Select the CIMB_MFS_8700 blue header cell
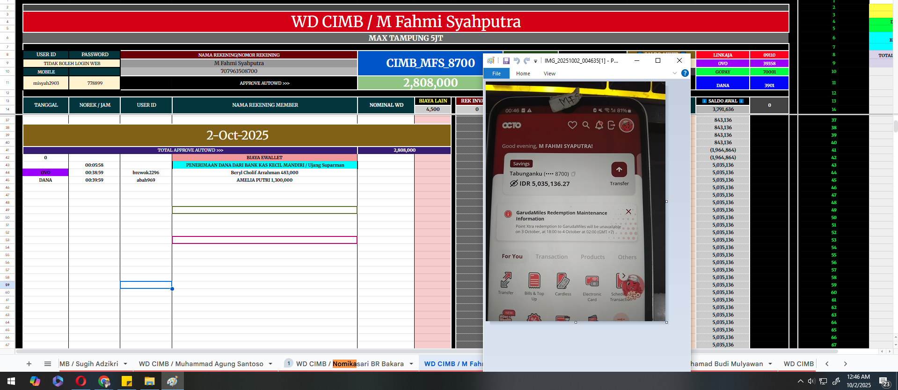 421,63
